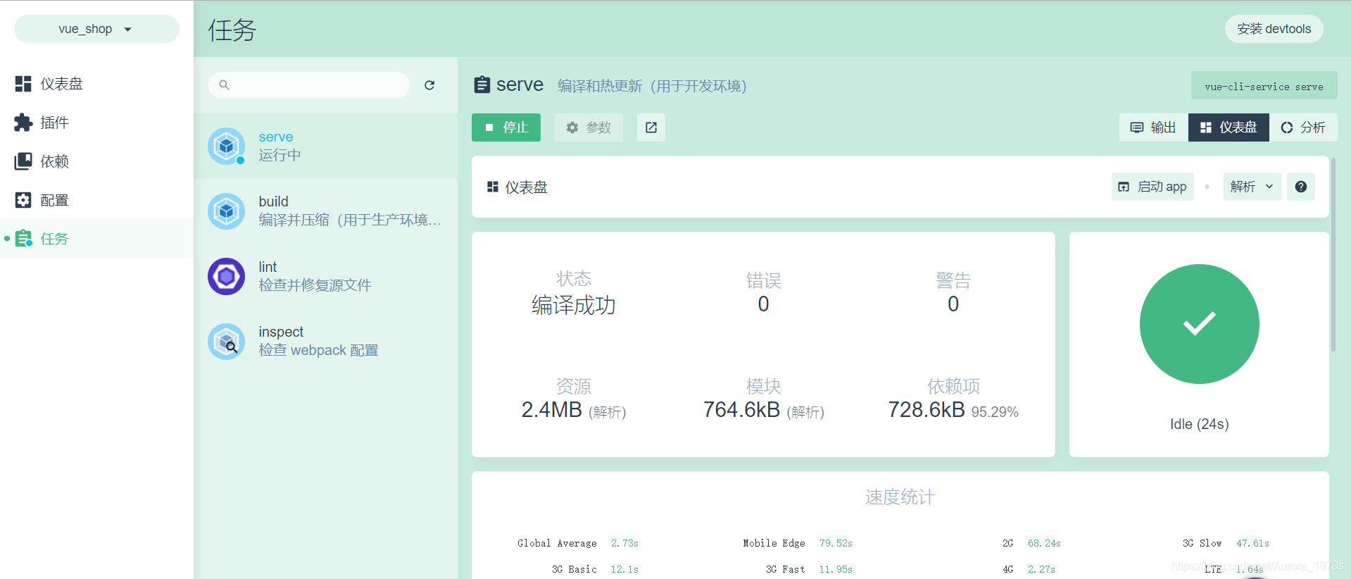The height and width of the screenshot is (579, 1351).
Task: Select the lint task
Action: [325, 276]
